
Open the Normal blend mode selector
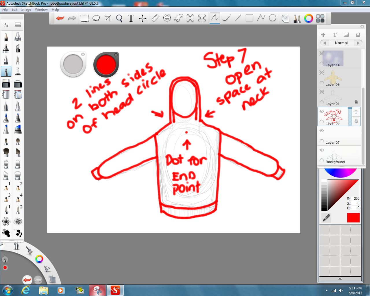coord(341,43)
